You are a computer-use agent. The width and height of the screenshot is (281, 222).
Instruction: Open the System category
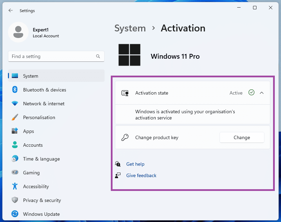(56, 76)
